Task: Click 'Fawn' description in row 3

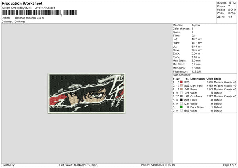Action: pos(194,89)
